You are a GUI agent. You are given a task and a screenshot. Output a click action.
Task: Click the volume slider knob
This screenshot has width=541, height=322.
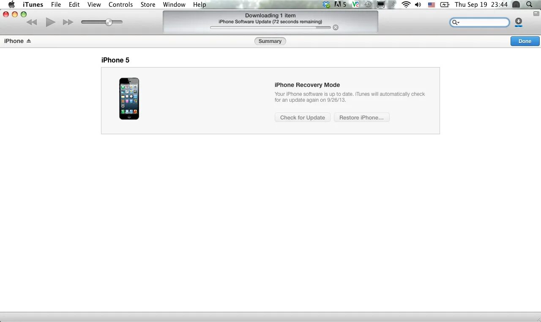[x=109, y=22]
